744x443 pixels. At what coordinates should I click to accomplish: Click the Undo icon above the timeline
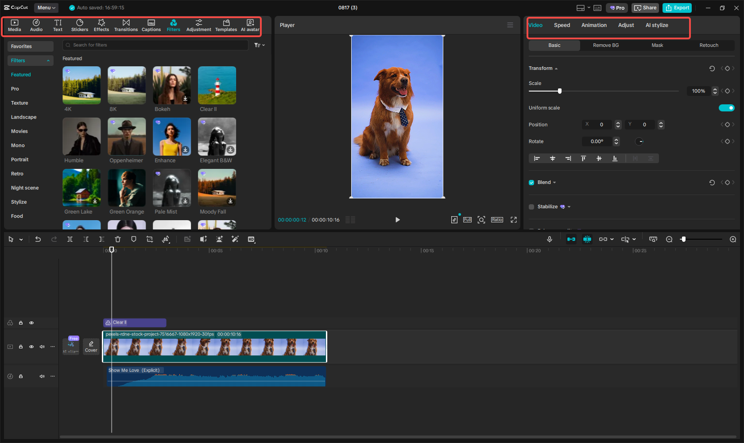38,239
